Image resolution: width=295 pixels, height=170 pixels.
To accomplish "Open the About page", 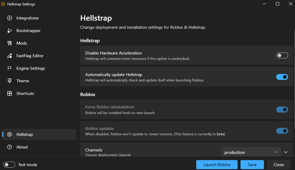I will 39,147.
